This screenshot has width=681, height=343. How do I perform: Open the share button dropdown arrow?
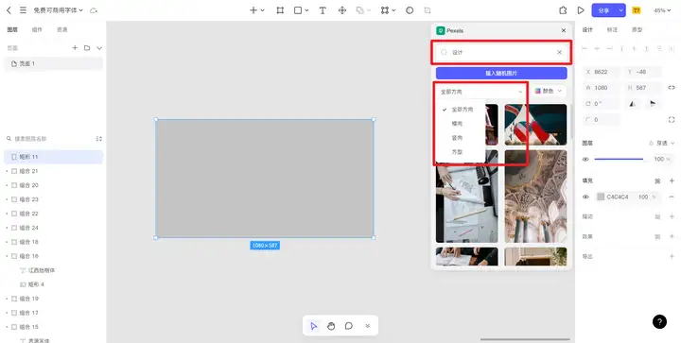[621, 10]
